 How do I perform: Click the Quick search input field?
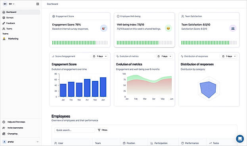click(75, 130)
